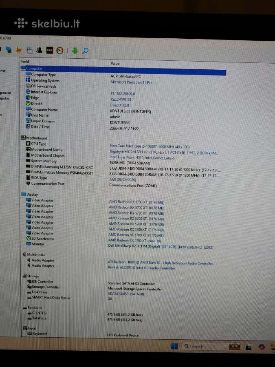Click the gauge SensorPanel toolbar icon
The height and width of the screenshot is (367, 275).
point(60,50)
